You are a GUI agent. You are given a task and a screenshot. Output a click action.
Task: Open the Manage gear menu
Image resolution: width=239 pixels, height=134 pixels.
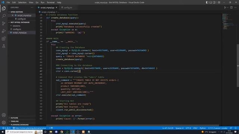4,122
